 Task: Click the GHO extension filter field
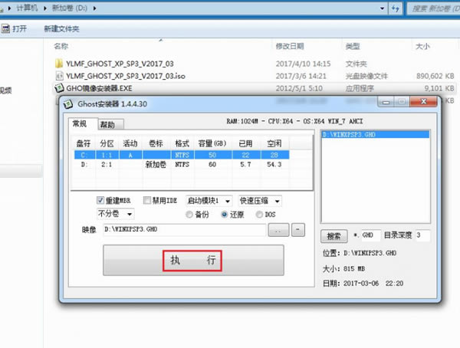(371, 235)
